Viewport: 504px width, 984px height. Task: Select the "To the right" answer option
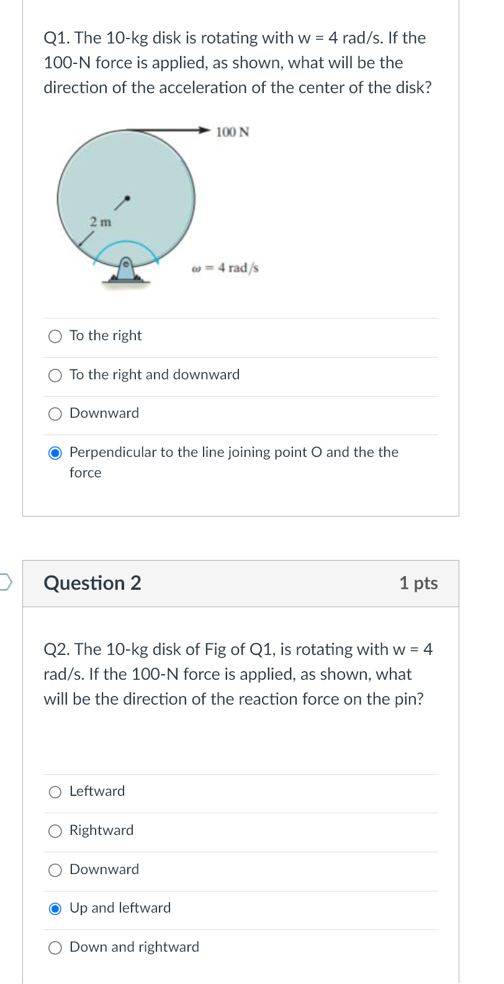55,336
